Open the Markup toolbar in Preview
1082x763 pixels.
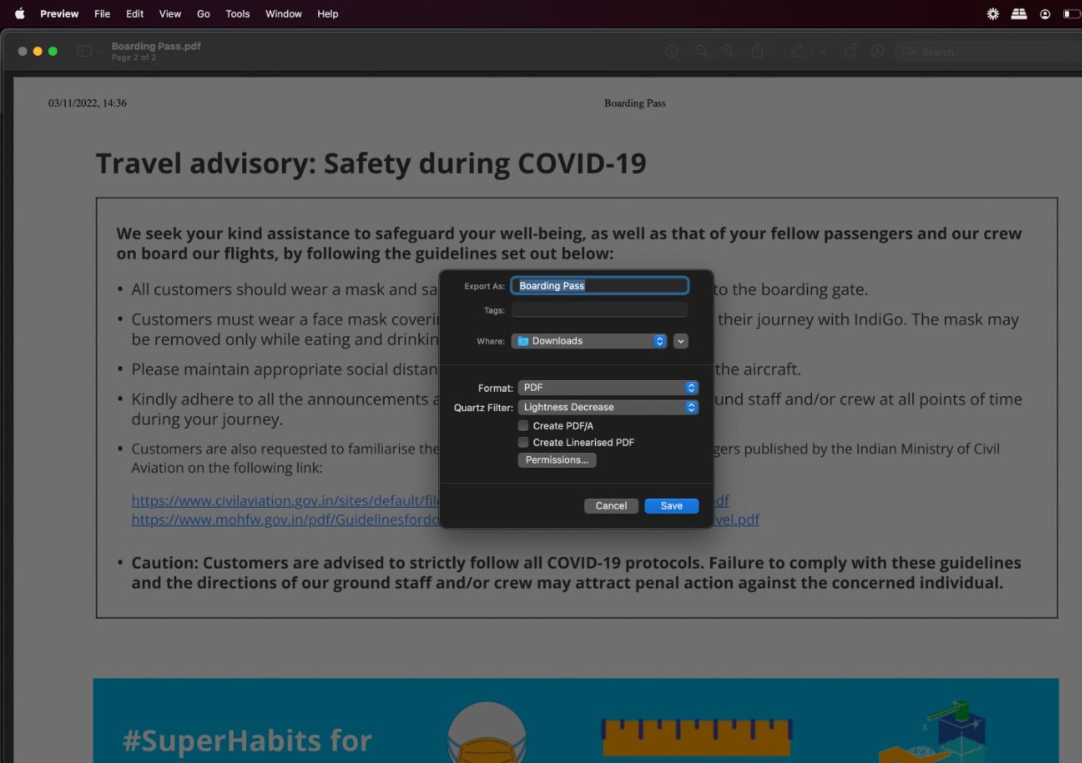796,52
